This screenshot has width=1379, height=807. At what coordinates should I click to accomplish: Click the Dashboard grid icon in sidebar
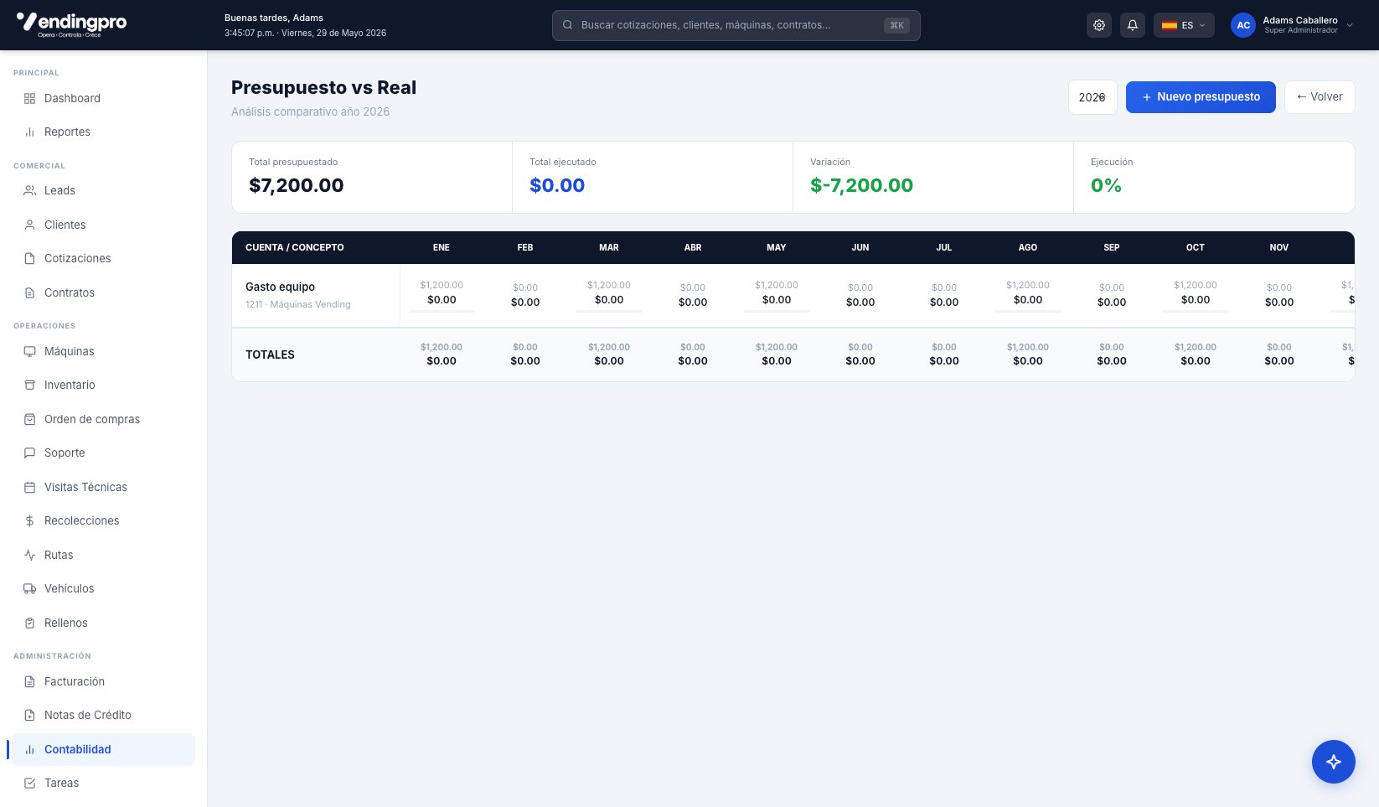click(29, 98)
